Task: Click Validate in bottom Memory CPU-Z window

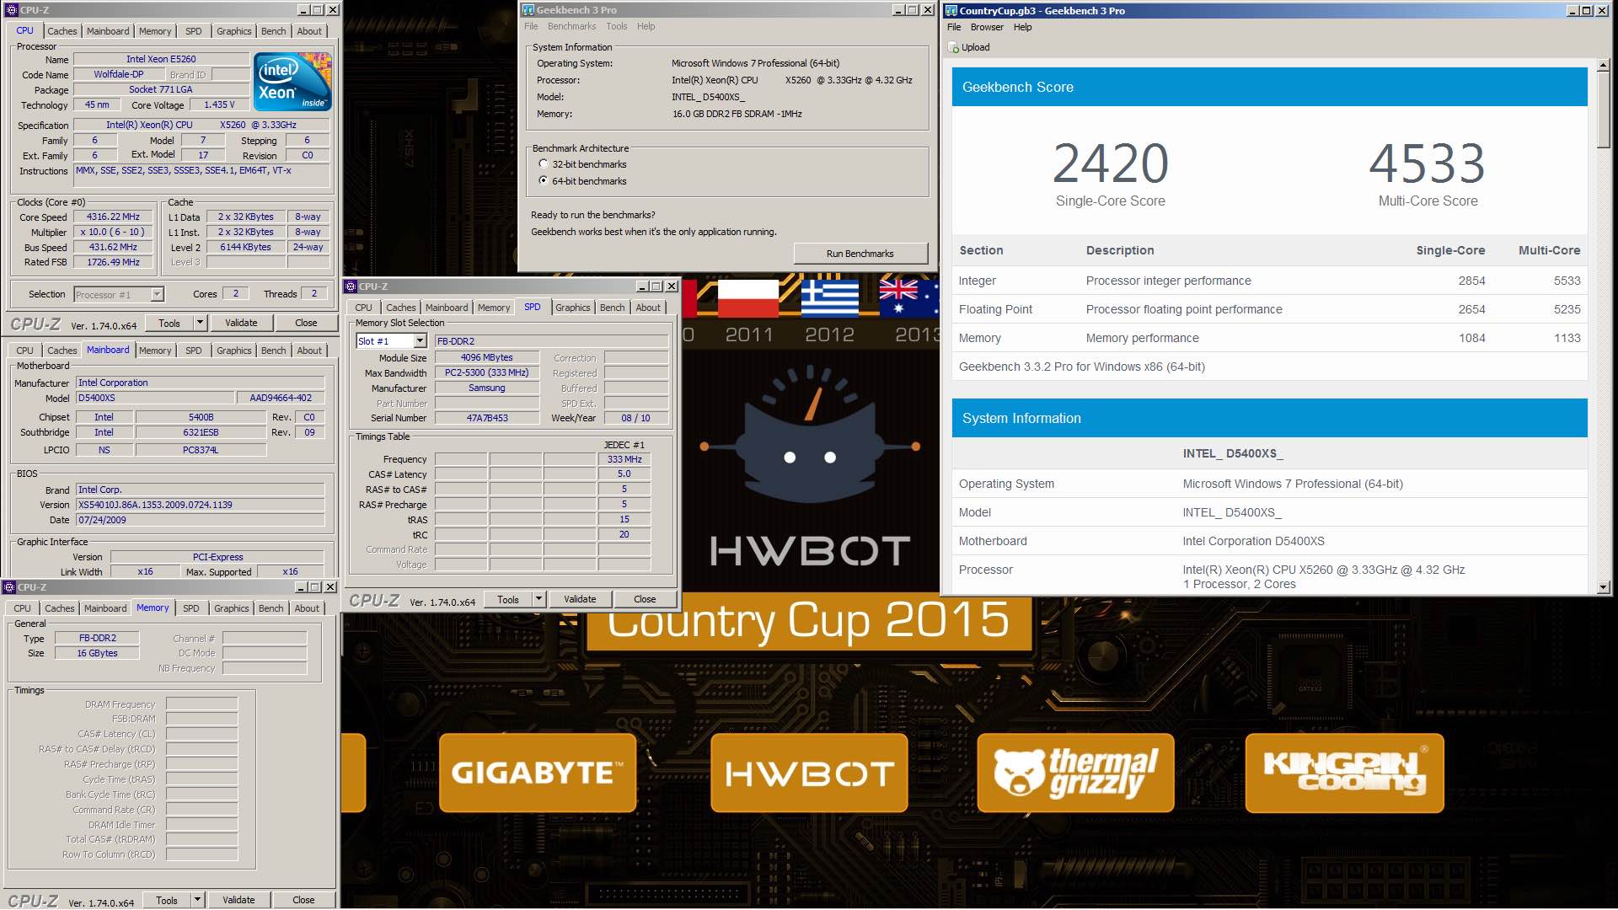Action: point(238,900)
